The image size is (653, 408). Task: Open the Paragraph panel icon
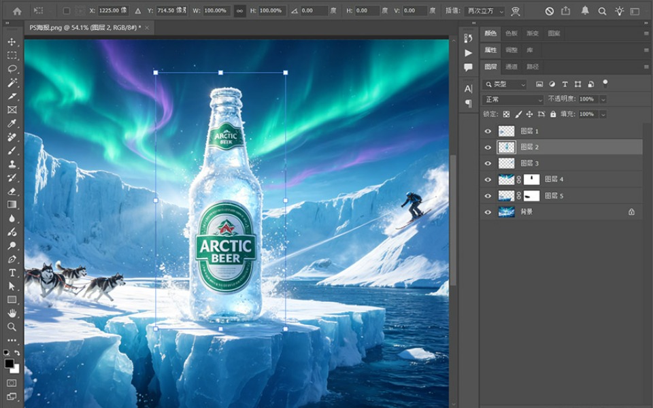click(469, 103)
